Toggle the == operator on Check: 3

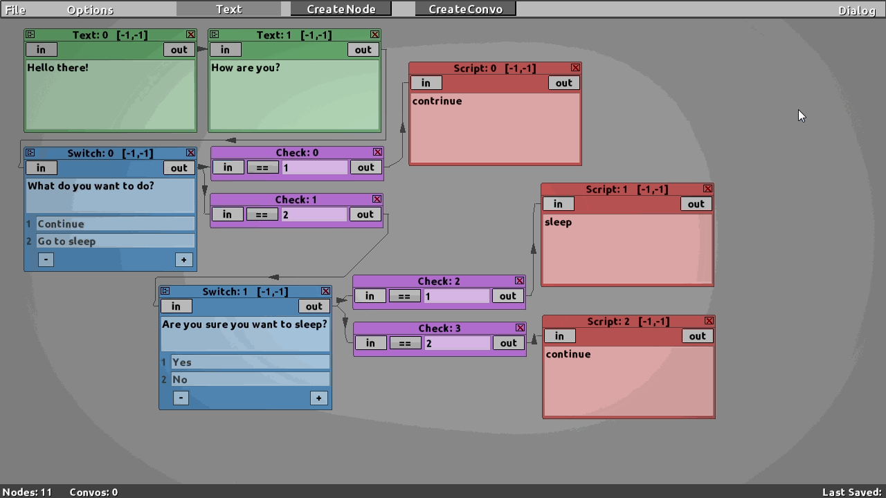point(404,342)
